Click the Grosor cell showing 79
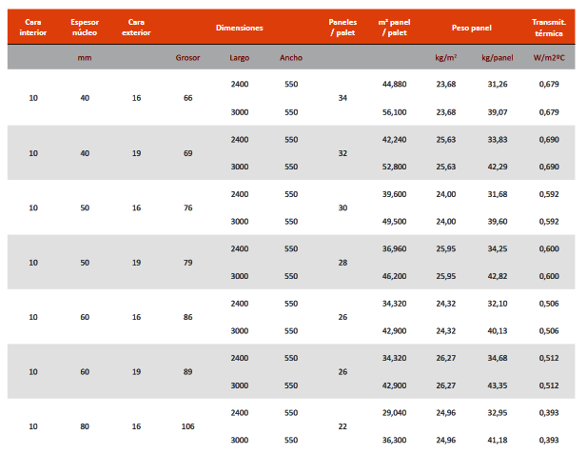This screenshot has width=587, height=474. tap(187, 262)
